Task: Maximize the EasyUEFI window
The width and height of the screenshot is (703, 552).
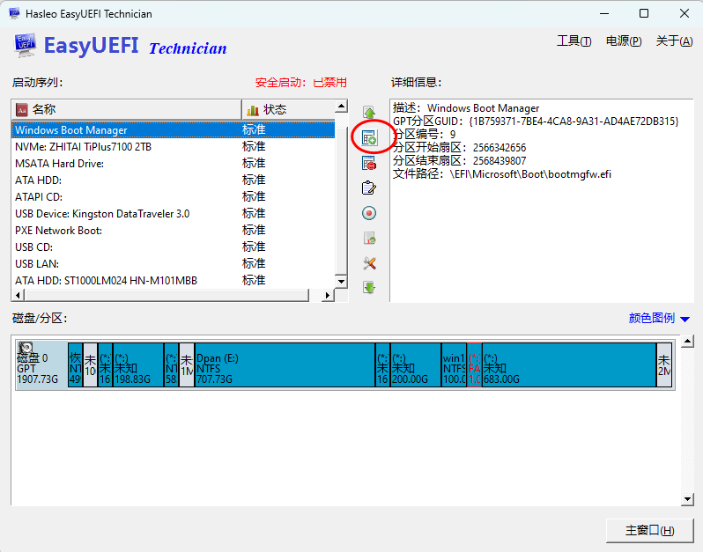Action: (644, 13)
